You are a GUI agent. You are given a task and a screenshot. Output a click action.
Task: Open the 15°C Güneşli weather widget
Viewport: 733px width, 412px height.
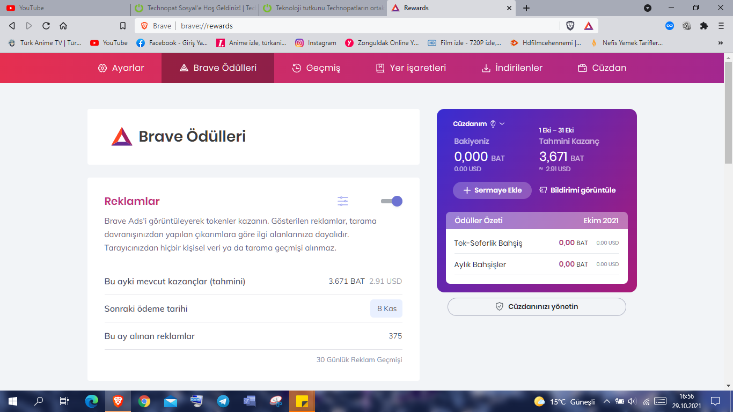[x=565, y=401]
